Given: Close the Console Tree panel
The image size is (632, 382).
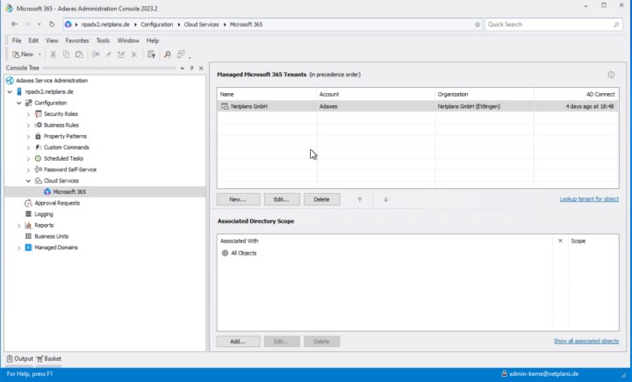Looking at the screenshot, I should point(201,68).
